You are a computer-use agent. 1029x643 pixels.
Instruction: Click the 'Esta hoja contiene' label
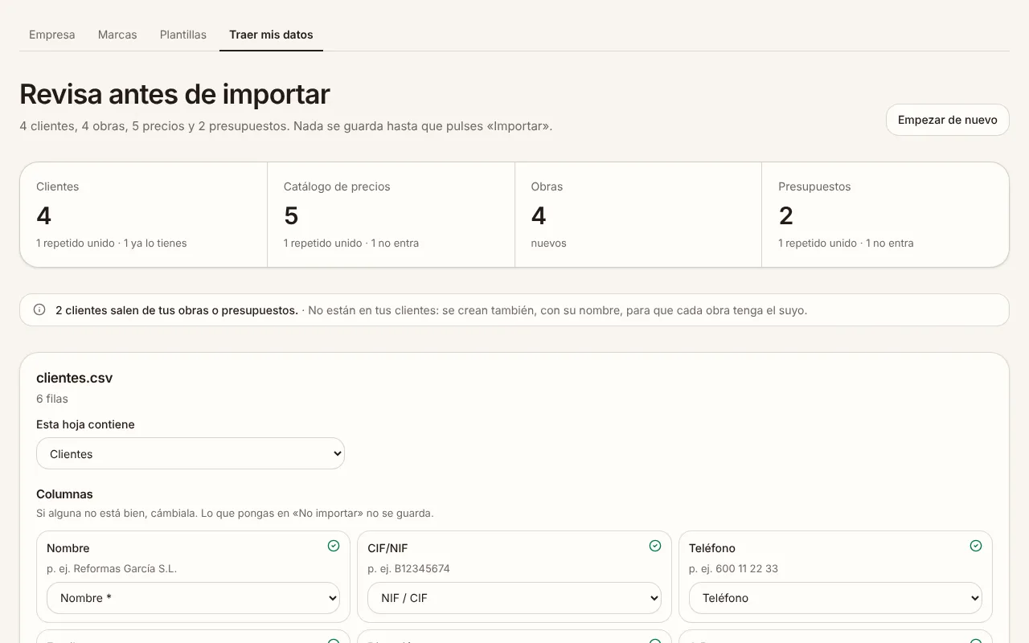pyautogui.click(x=85, y=424)
